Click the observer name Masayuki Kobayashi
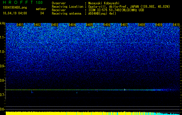The height and width of the screenshot is (115, 182). [104, 3]
